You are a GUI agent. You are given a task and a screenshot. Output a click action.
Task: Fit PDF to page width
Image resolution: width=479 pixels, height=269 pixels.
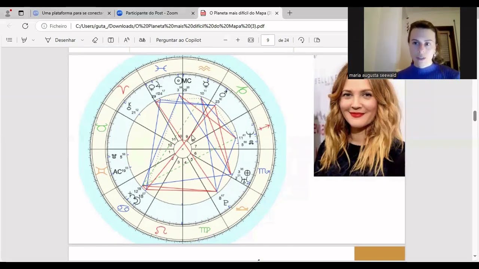251,40
